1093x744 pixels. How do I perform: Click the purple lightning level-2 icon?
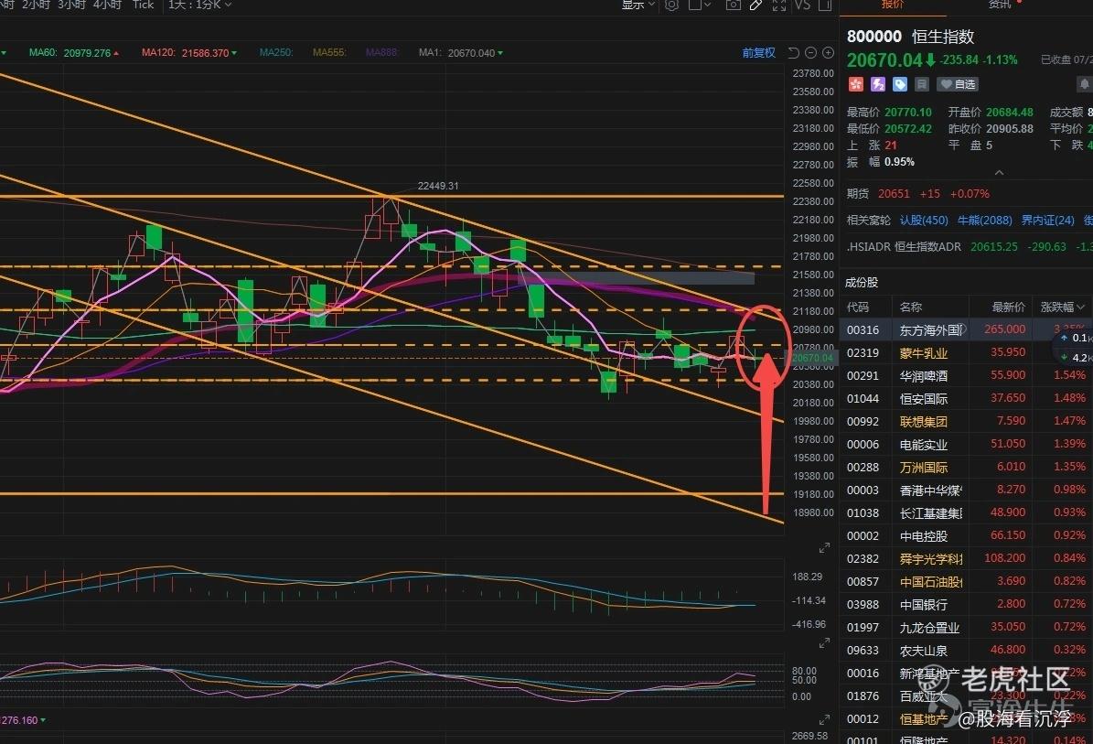click(878, 84)
